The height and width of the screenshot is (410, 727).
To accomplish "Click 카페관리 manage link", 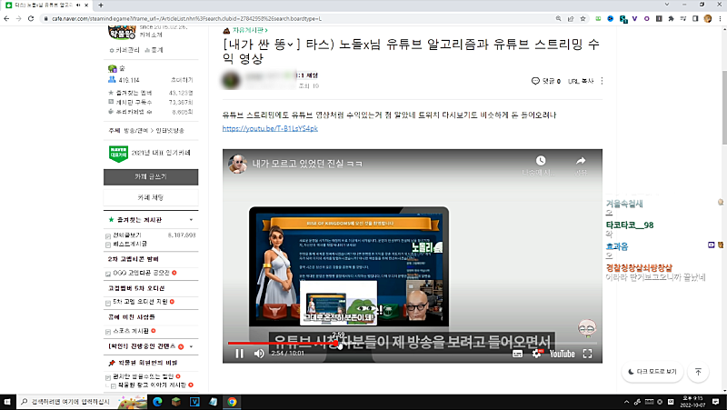I will tap(124, 50).
